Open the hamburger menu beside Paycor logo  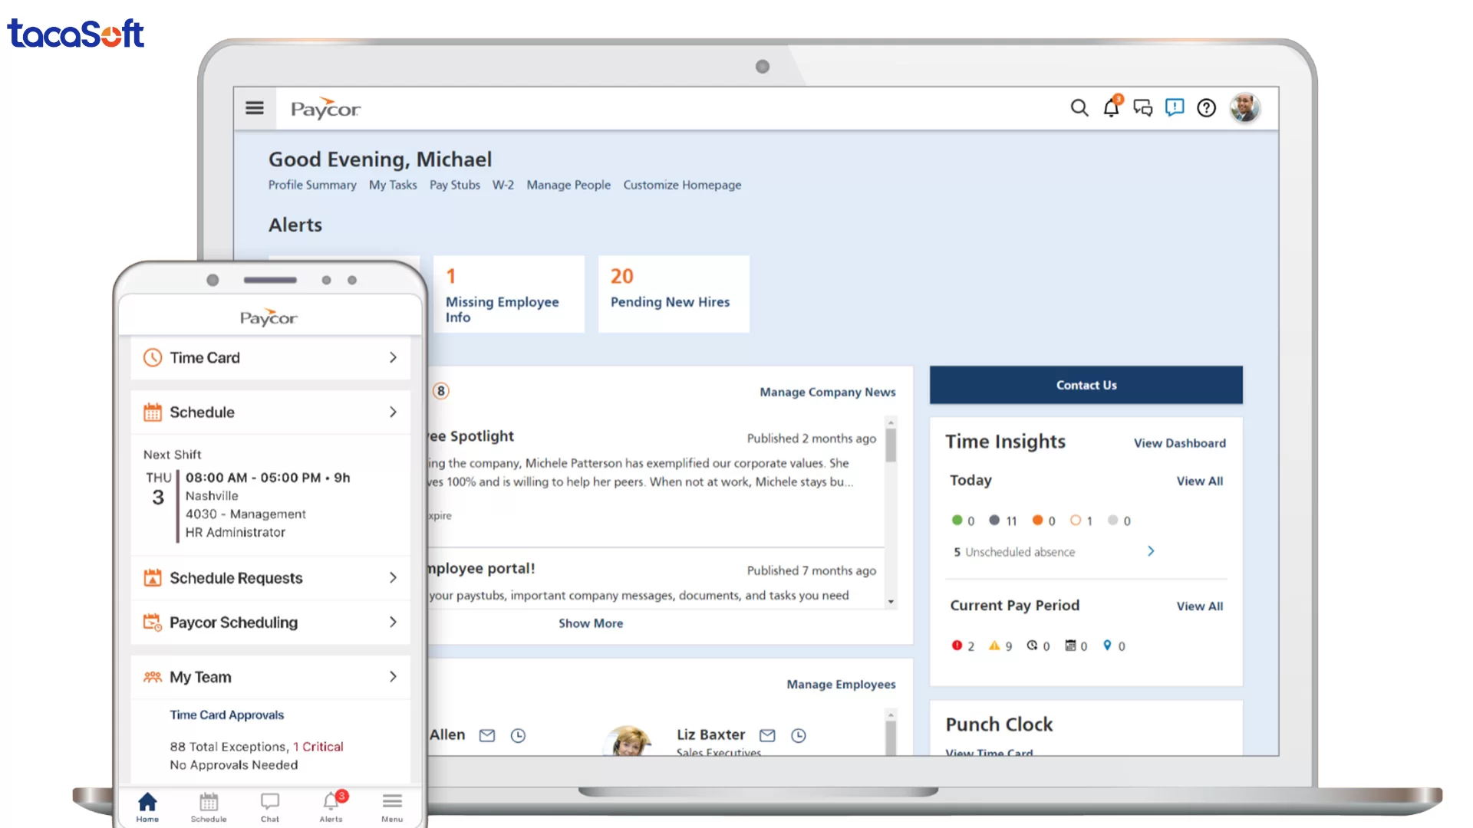255,108
